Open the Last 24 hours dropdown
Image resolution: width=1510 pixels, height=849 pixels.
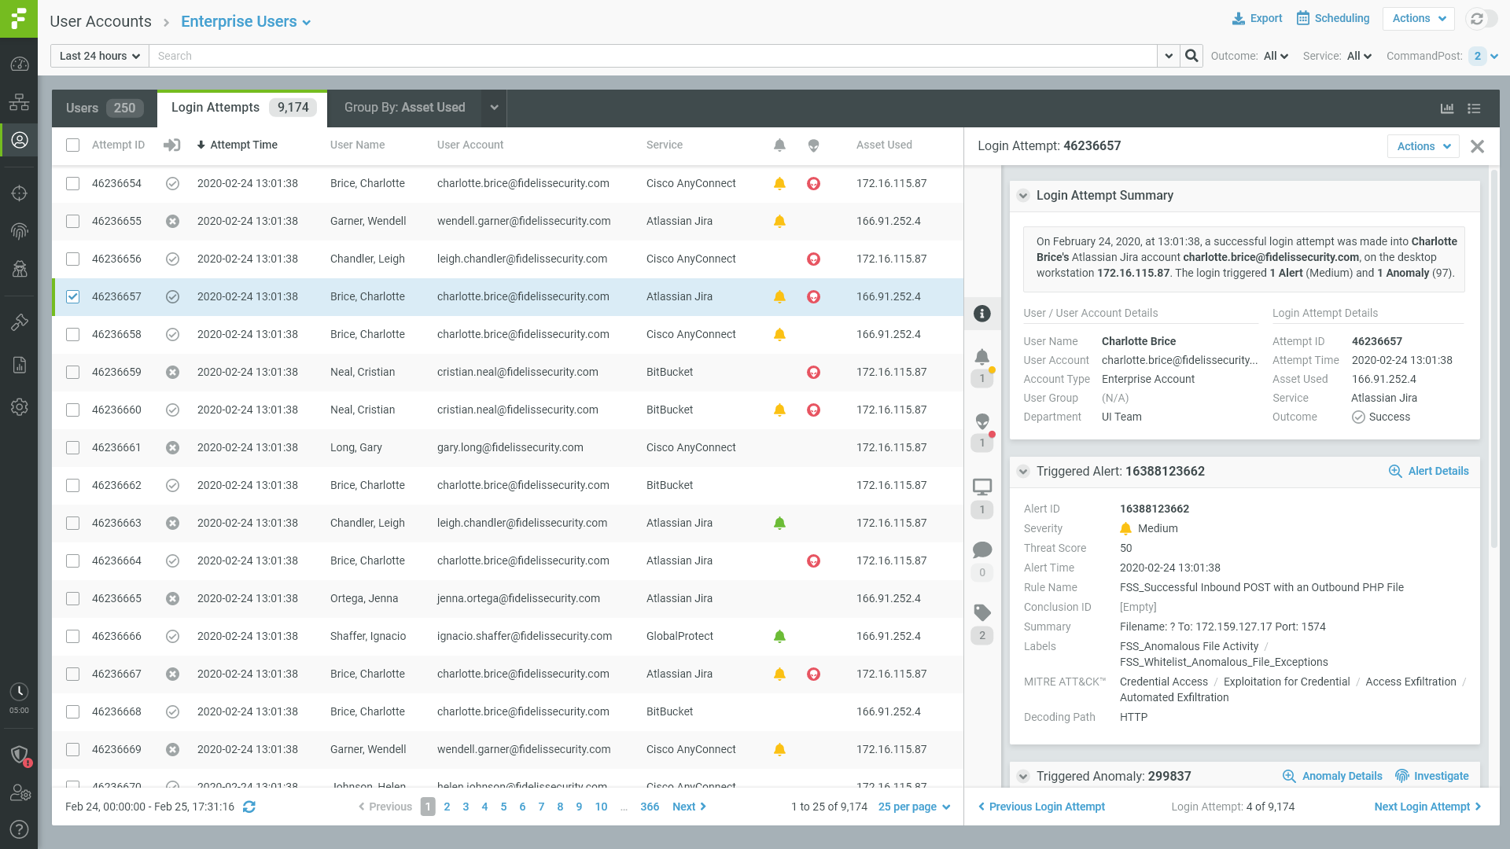[x=100, y=56]
